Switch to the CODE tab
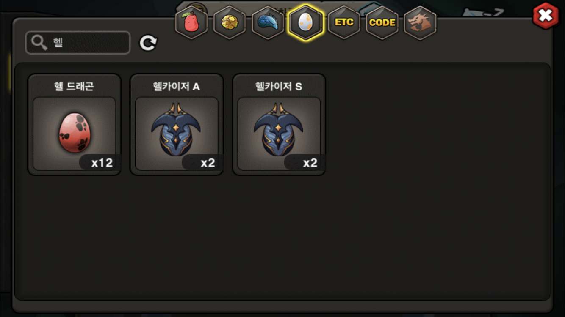This screenshot has height=317, width=565. (382, 22)
